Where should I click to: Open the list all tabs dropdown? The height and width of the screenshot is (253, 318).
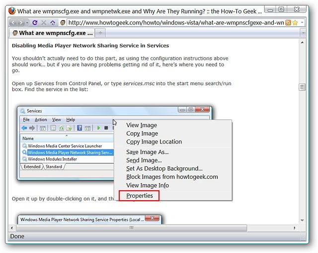pyautogui.click(x=303, y=33)
